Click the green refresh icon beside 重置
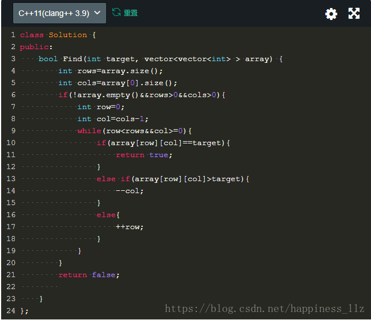 (x=116, y=13)
